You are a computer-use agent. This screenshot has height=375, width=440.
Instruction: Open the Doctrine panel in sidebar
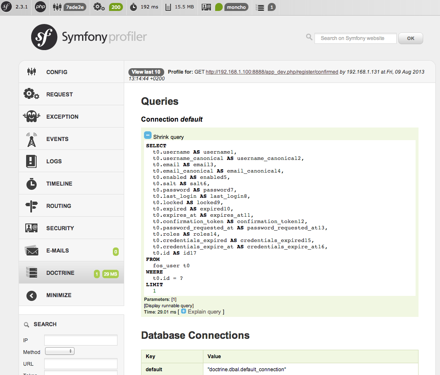(60, 273)
